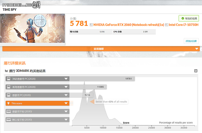Select the CPU score value 5 591
Viewport: 202px width, 133px height.
[x=145, y=32]
